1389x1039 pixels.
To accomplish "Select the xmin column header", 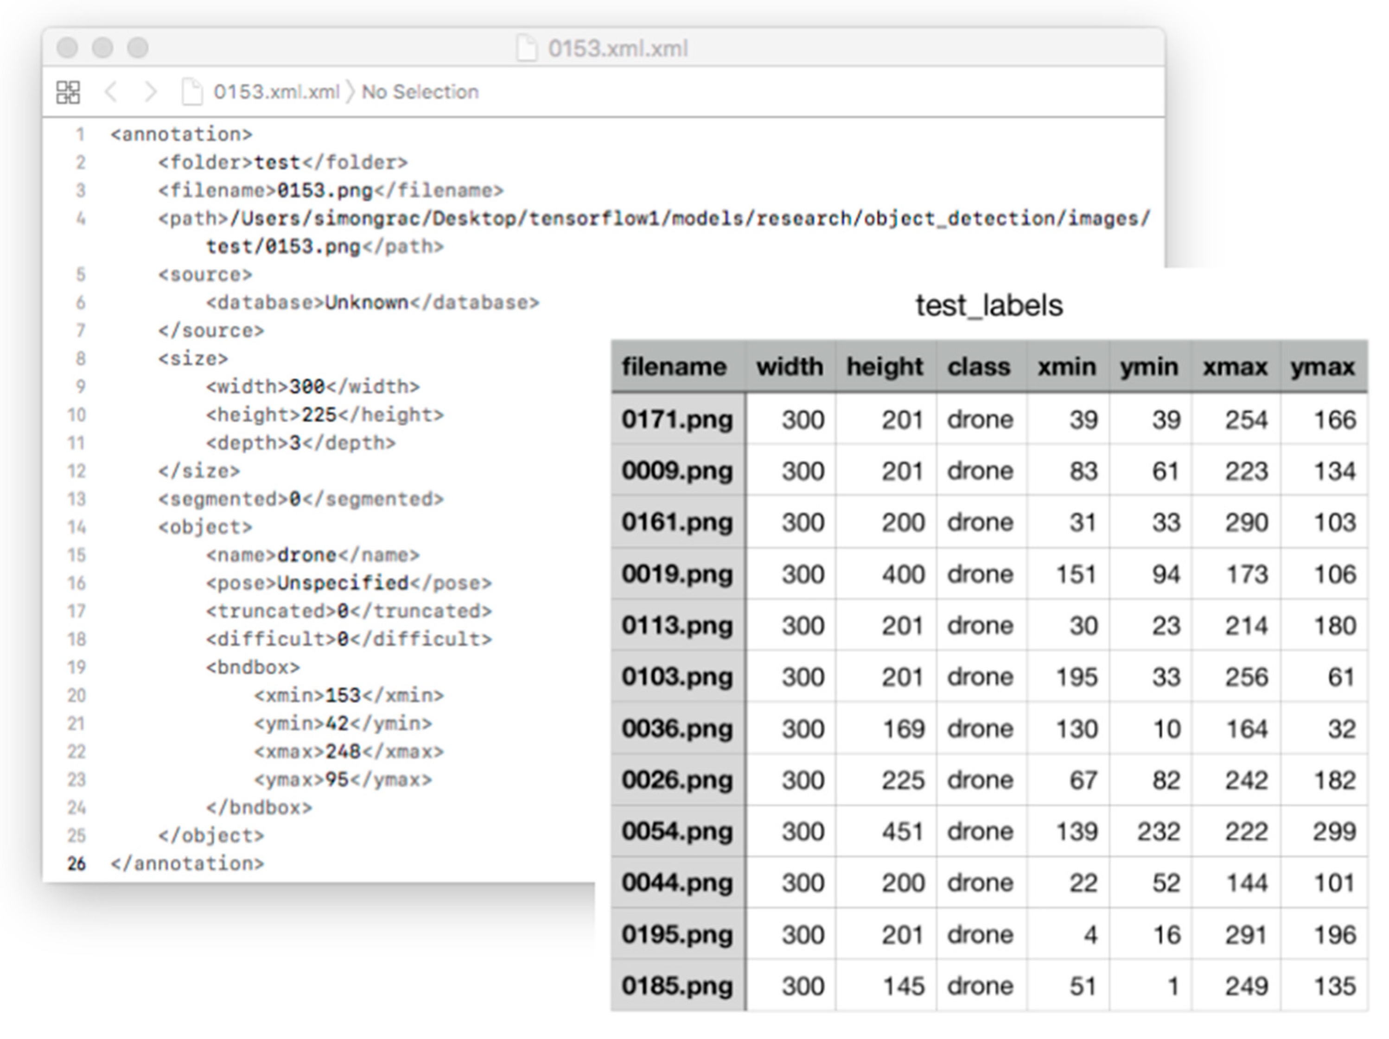I will point(1066,367).
